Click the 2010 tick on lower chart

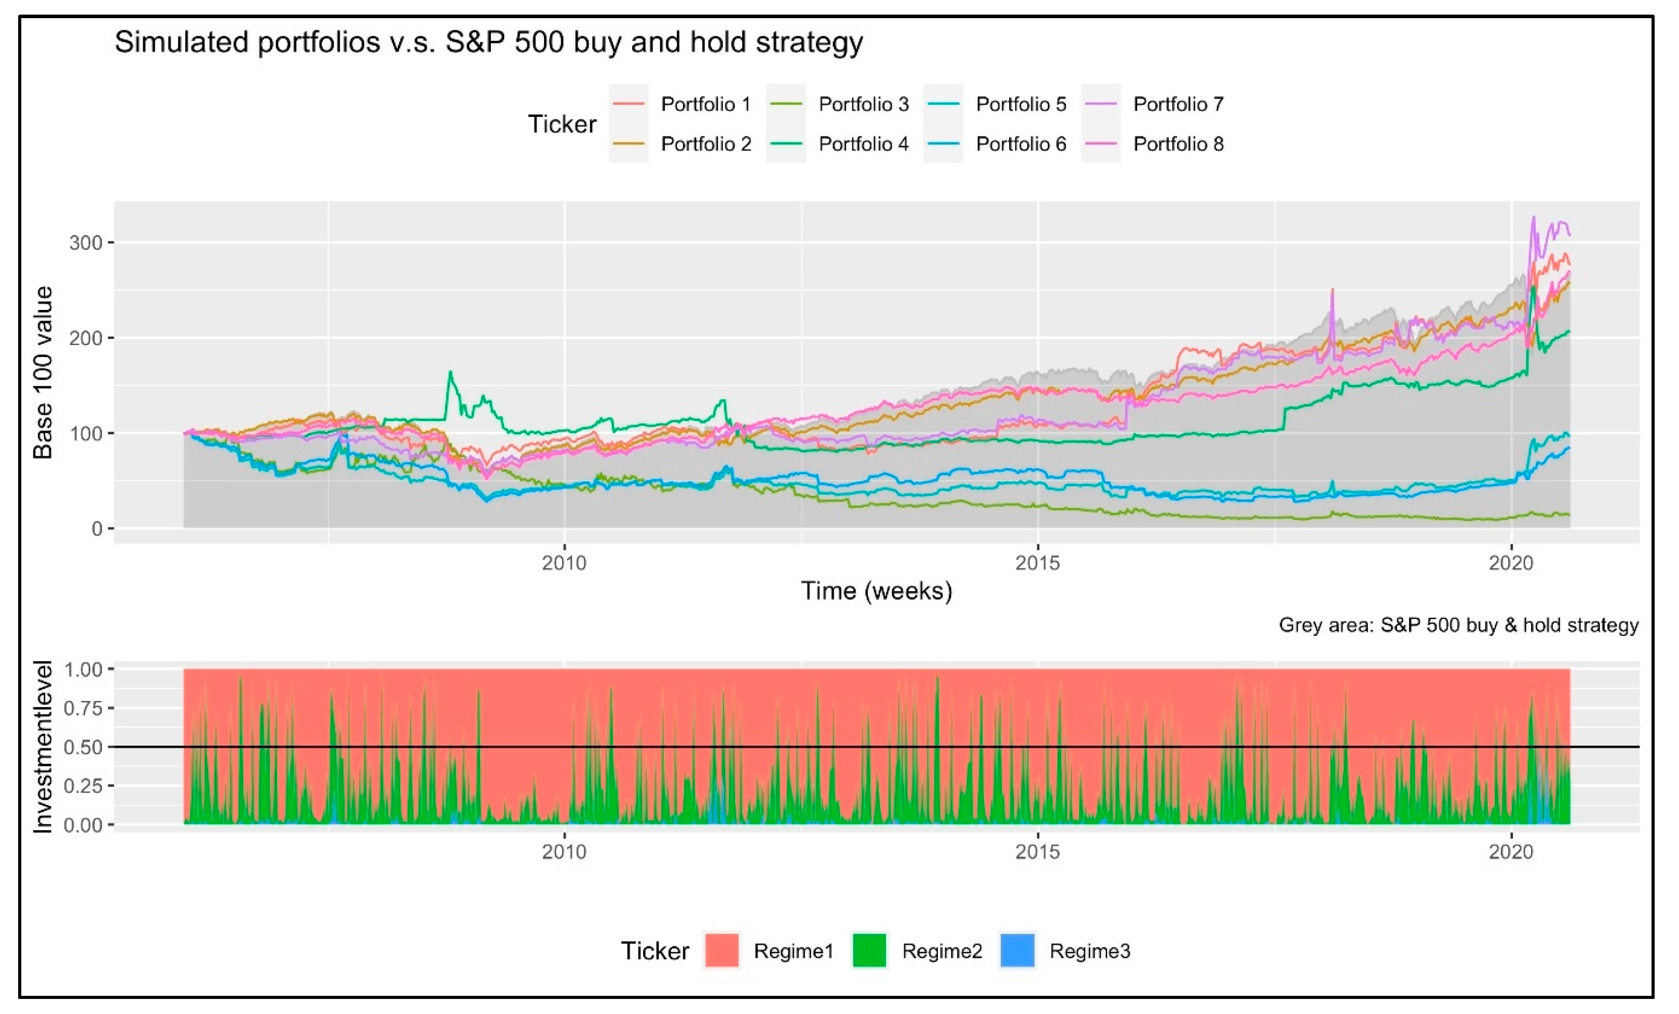pyautogui.click(x=564, y=851)
